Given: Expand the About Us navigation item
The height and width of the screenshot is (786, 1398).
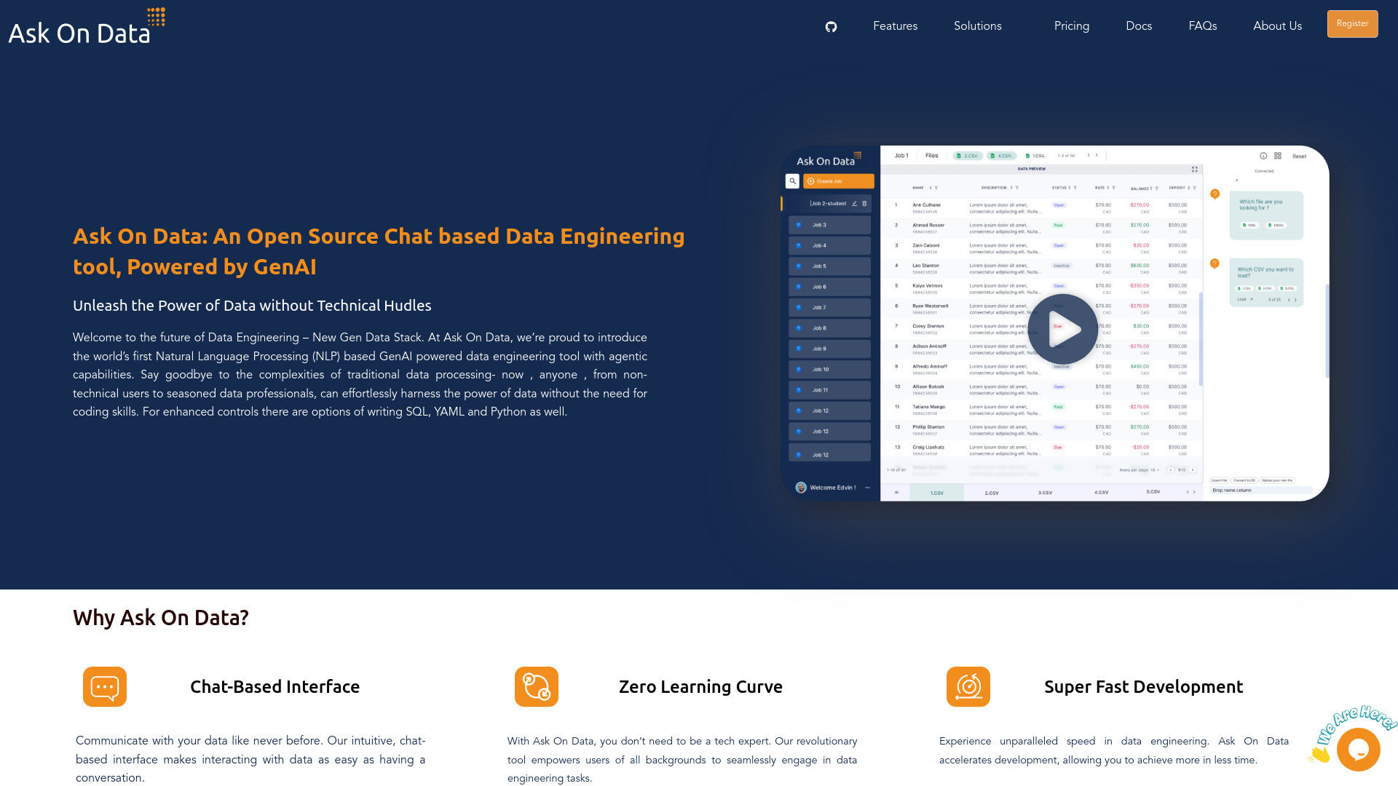Looking at the screenshot, I should pyautogui.click(x=1278, y=26).
